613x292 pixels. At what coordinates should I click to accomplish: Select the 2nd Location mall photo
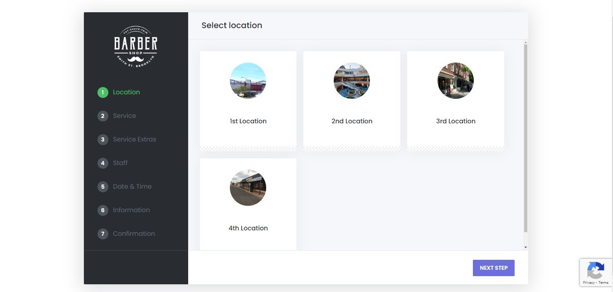pos(351,81)
